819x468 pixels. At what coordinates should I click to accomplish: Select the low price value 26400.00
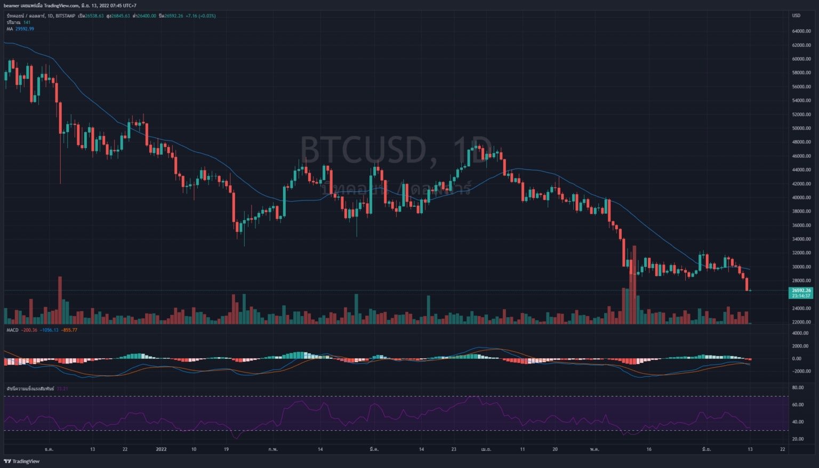147,16
